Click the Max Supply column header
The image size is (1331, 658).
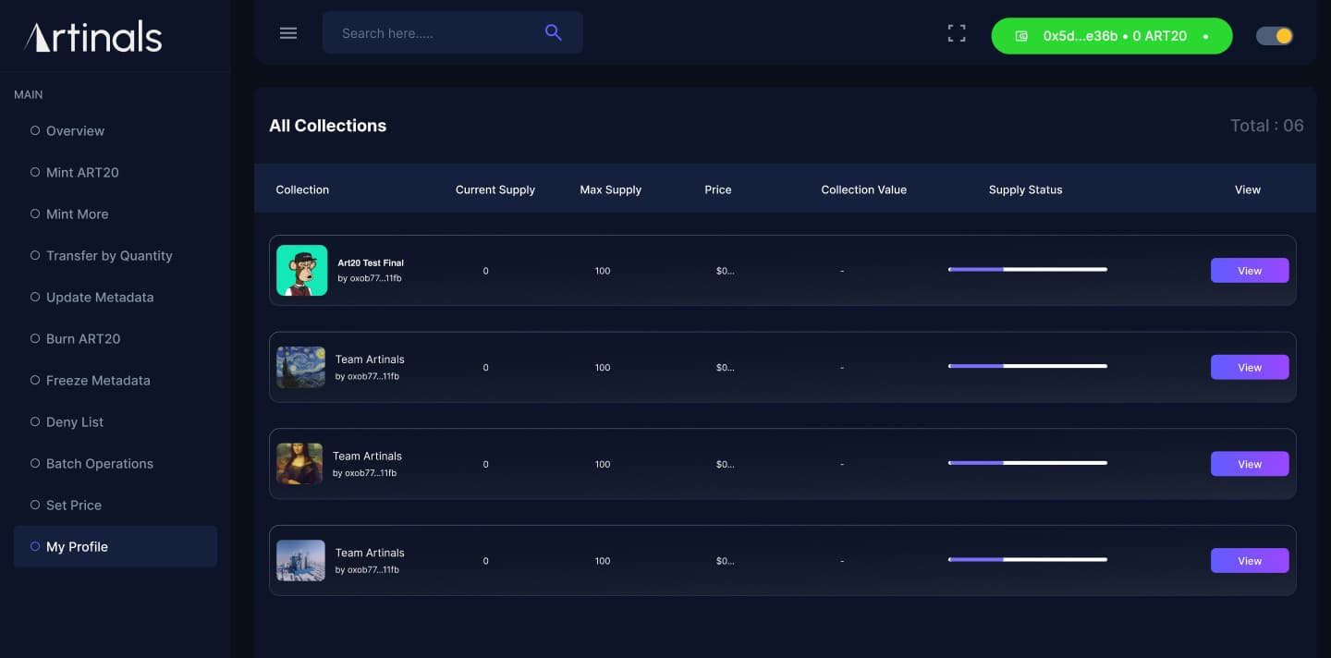point(611,189)
